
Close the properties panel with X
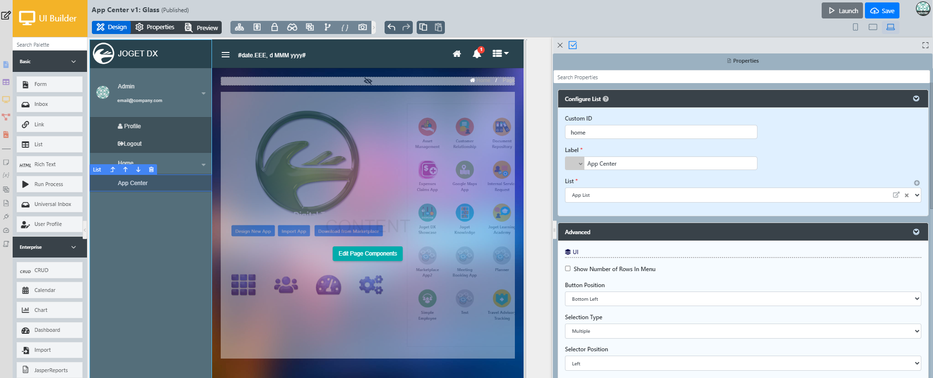(x=560, y=45)
